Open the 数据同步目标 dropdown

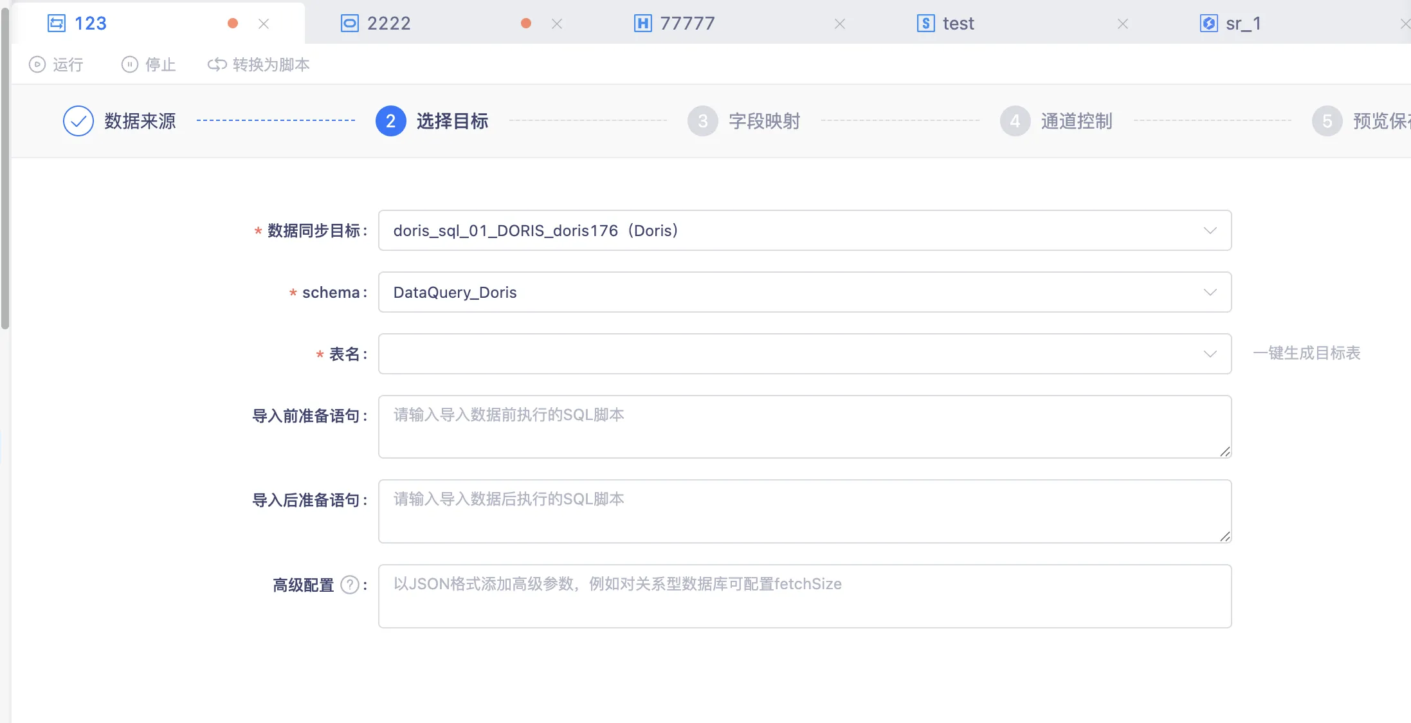click(804, 230)
